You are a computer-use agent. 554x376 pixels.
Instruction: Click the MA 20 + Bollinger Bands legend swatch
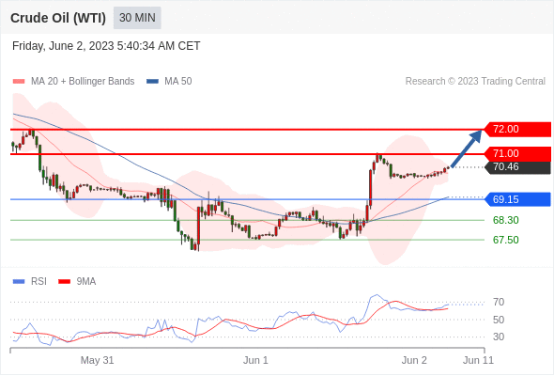(19, 82)
